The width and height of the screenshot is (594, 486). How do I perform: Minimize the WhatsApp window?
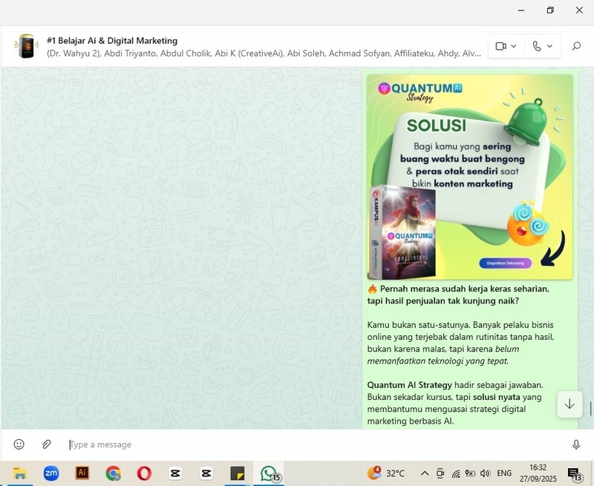click(x=521, y=10)
